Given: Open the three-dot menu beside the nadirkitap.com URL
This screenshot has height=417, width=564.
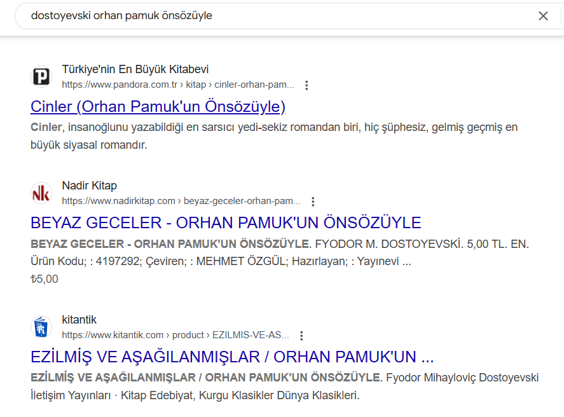Looking at the screenshot, I should [x=313, y=202].
